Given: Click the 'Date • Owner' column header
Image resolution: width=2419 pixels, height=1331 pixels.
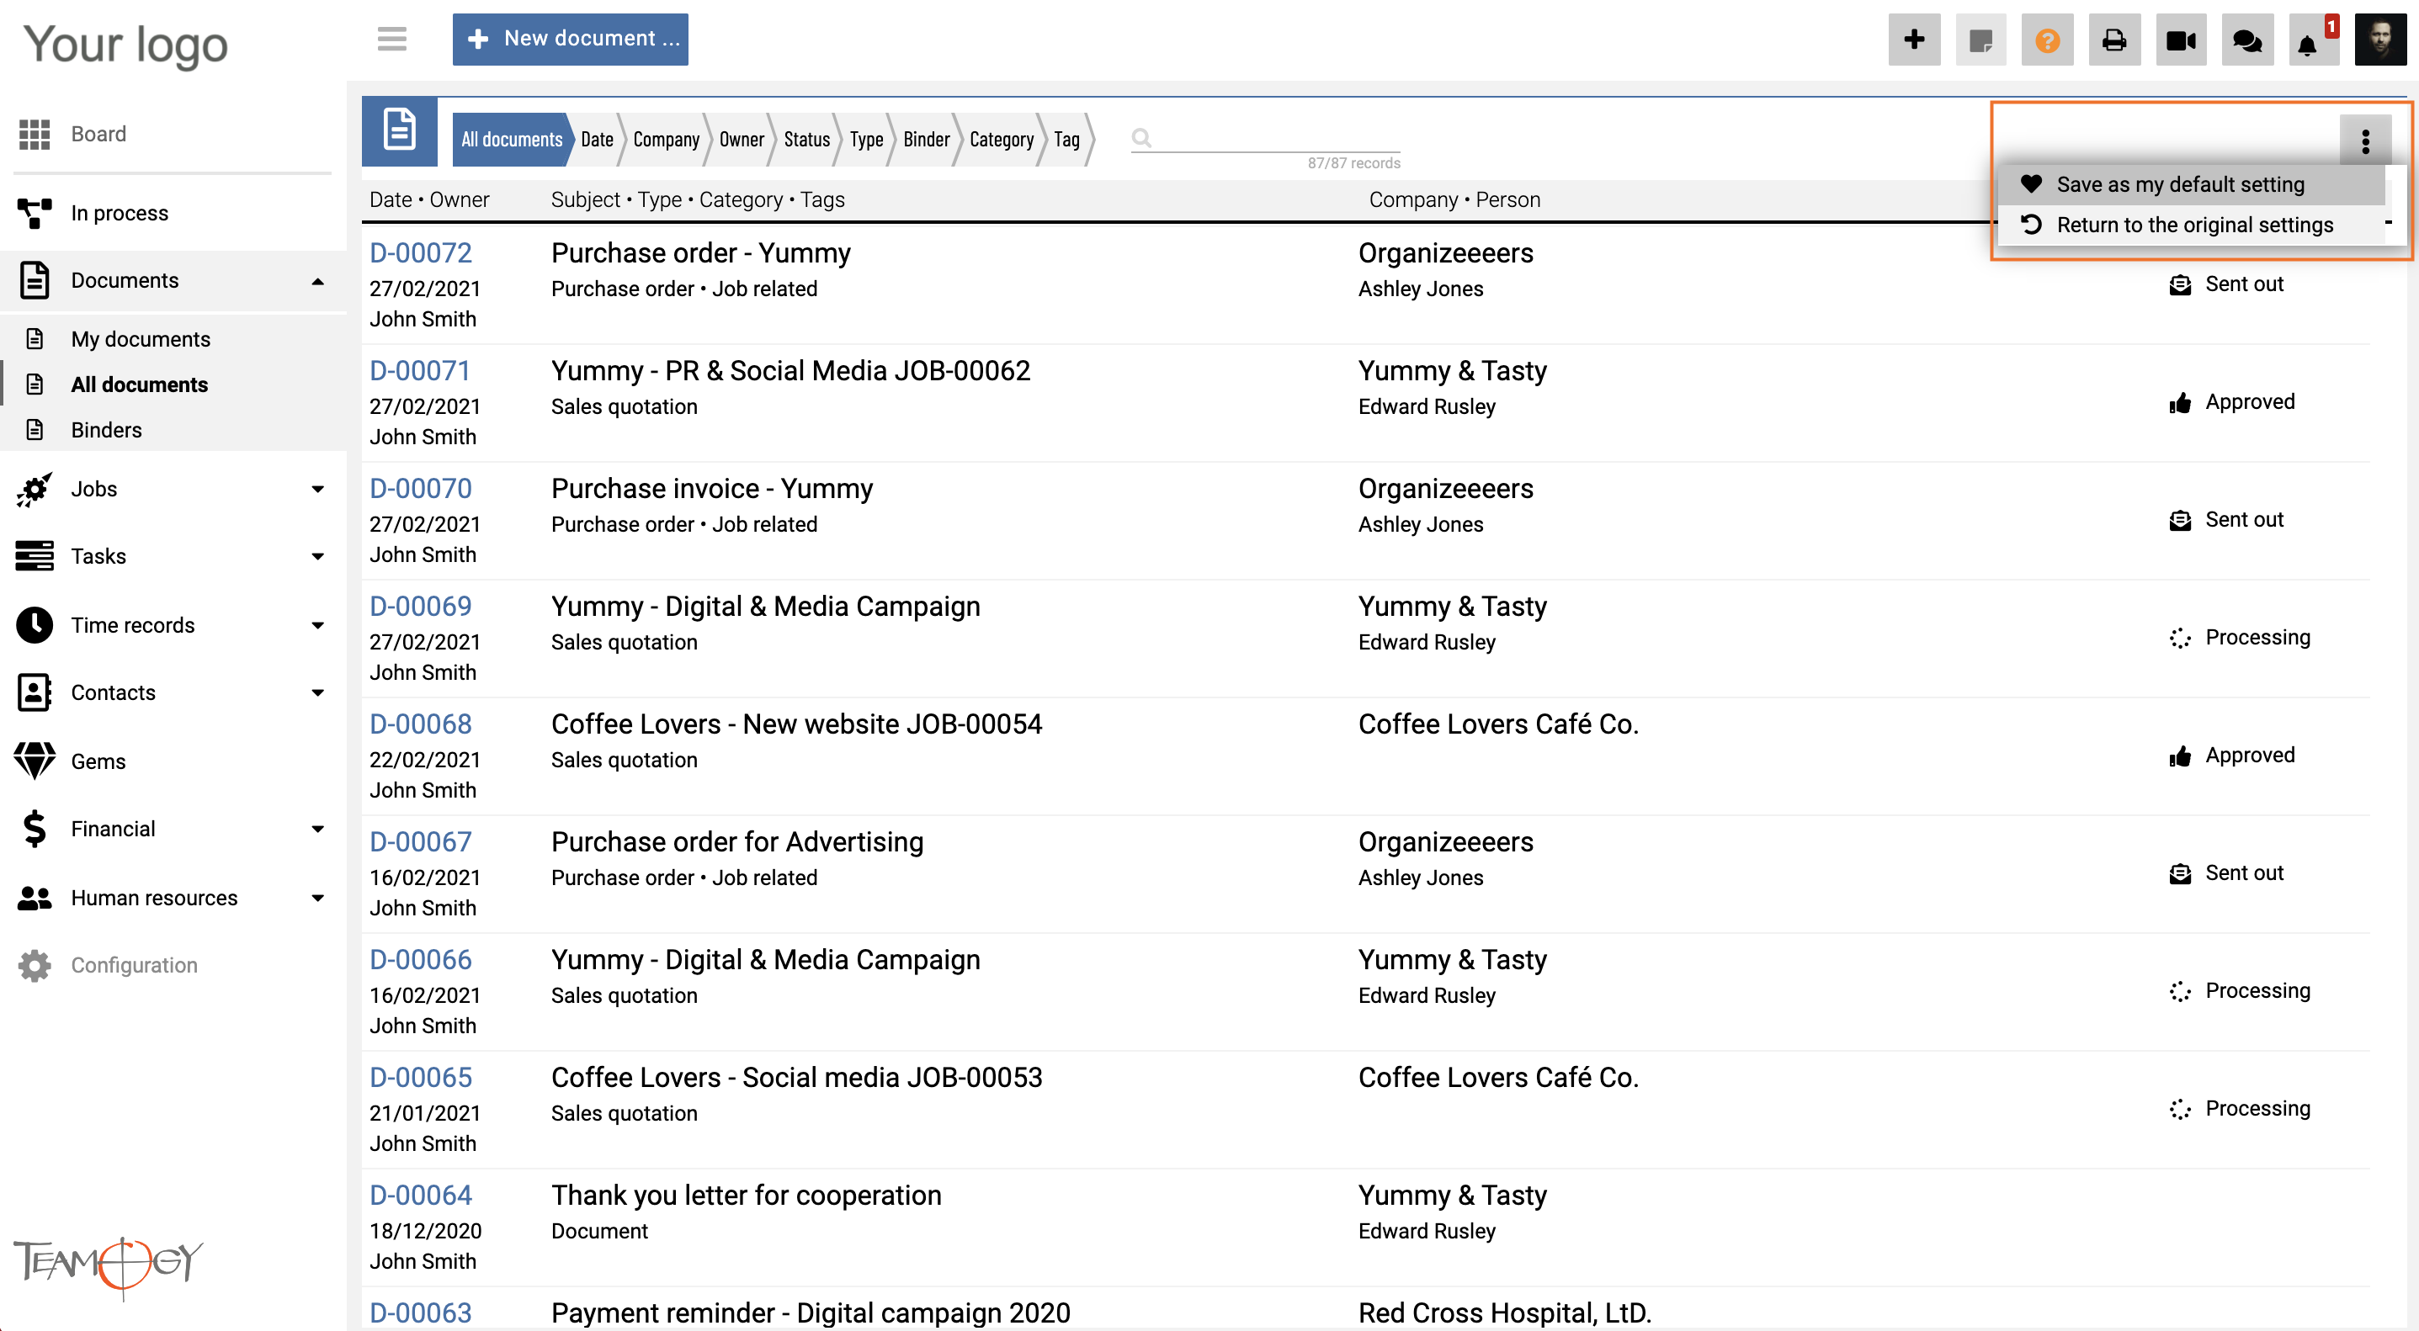Looking at the screenshot, I should point(429,200).
